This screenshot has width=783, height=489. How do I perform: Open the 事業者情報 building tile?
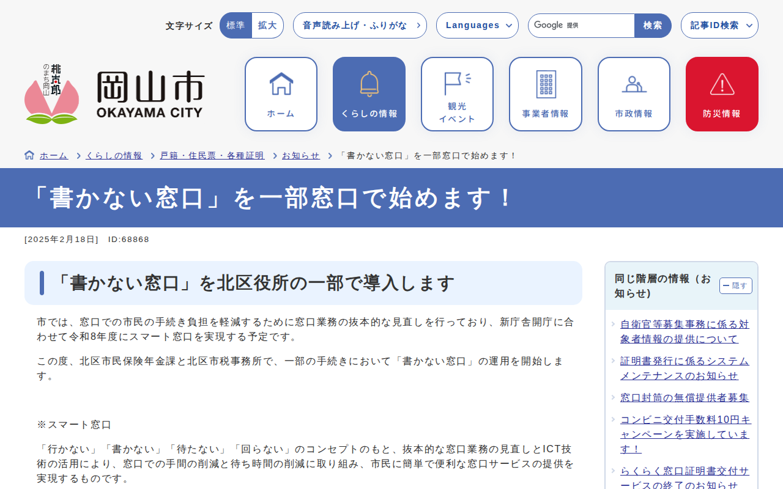546,94
